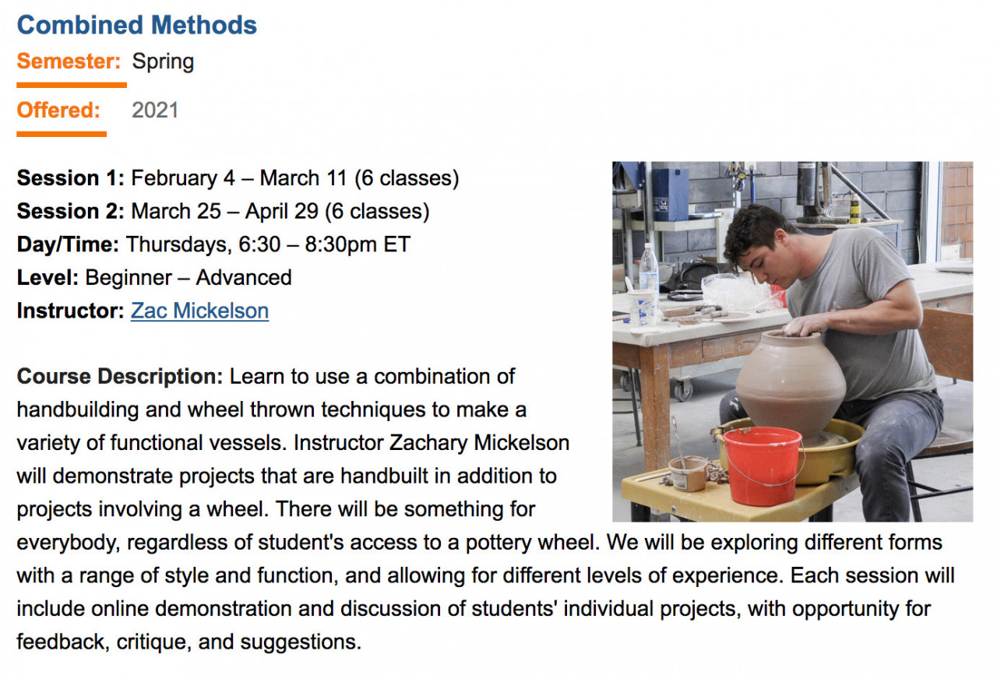Viewport: 997px width, 675px height.
Task: Open the Zac Mickelson instructor link
Action: (x=199, y=311)
